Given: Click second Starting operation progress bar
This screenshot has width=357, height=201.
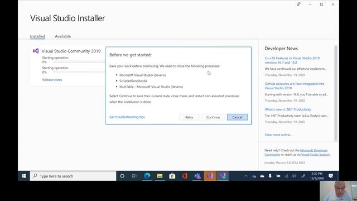Looking at the screenshot, I should coord(79,72).
